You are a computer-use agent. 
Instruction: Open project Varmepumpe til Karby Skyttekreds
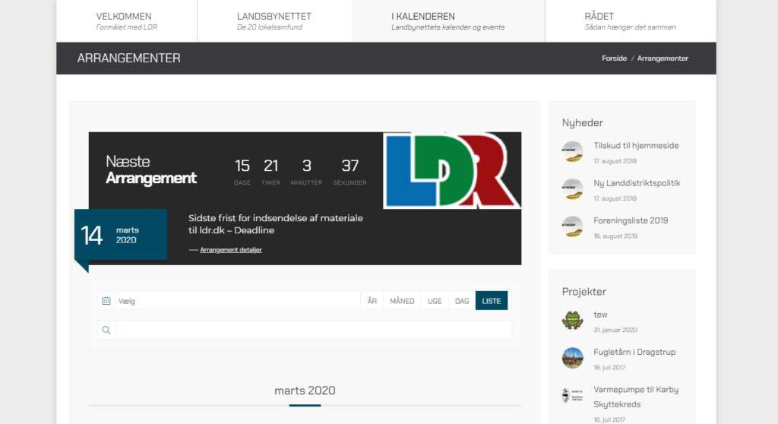(636, 397)
